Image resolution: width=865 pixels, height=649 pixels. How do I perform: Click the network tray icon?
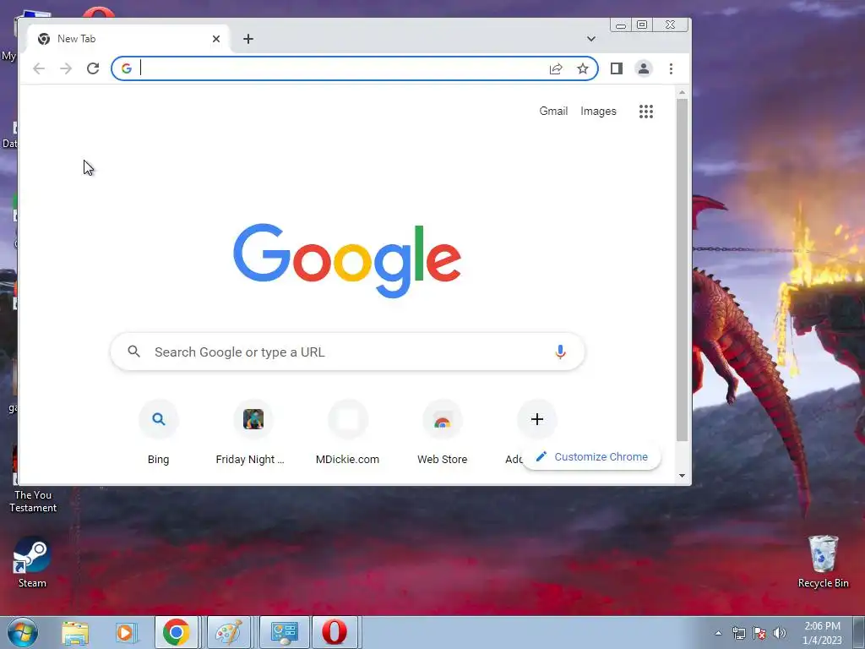[x=738, y=633]
